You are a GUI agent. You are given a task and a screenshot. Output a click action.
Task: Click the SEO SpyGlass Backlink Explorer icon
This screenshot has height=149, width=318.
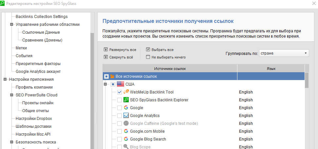click(126, 100)
